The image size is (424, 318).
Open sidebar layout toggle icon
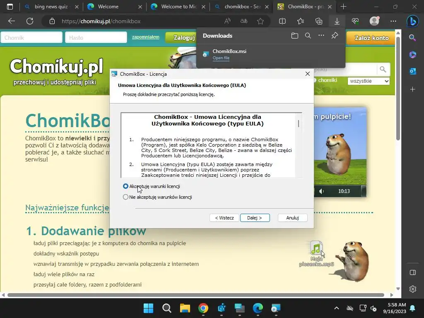(413, 272)
